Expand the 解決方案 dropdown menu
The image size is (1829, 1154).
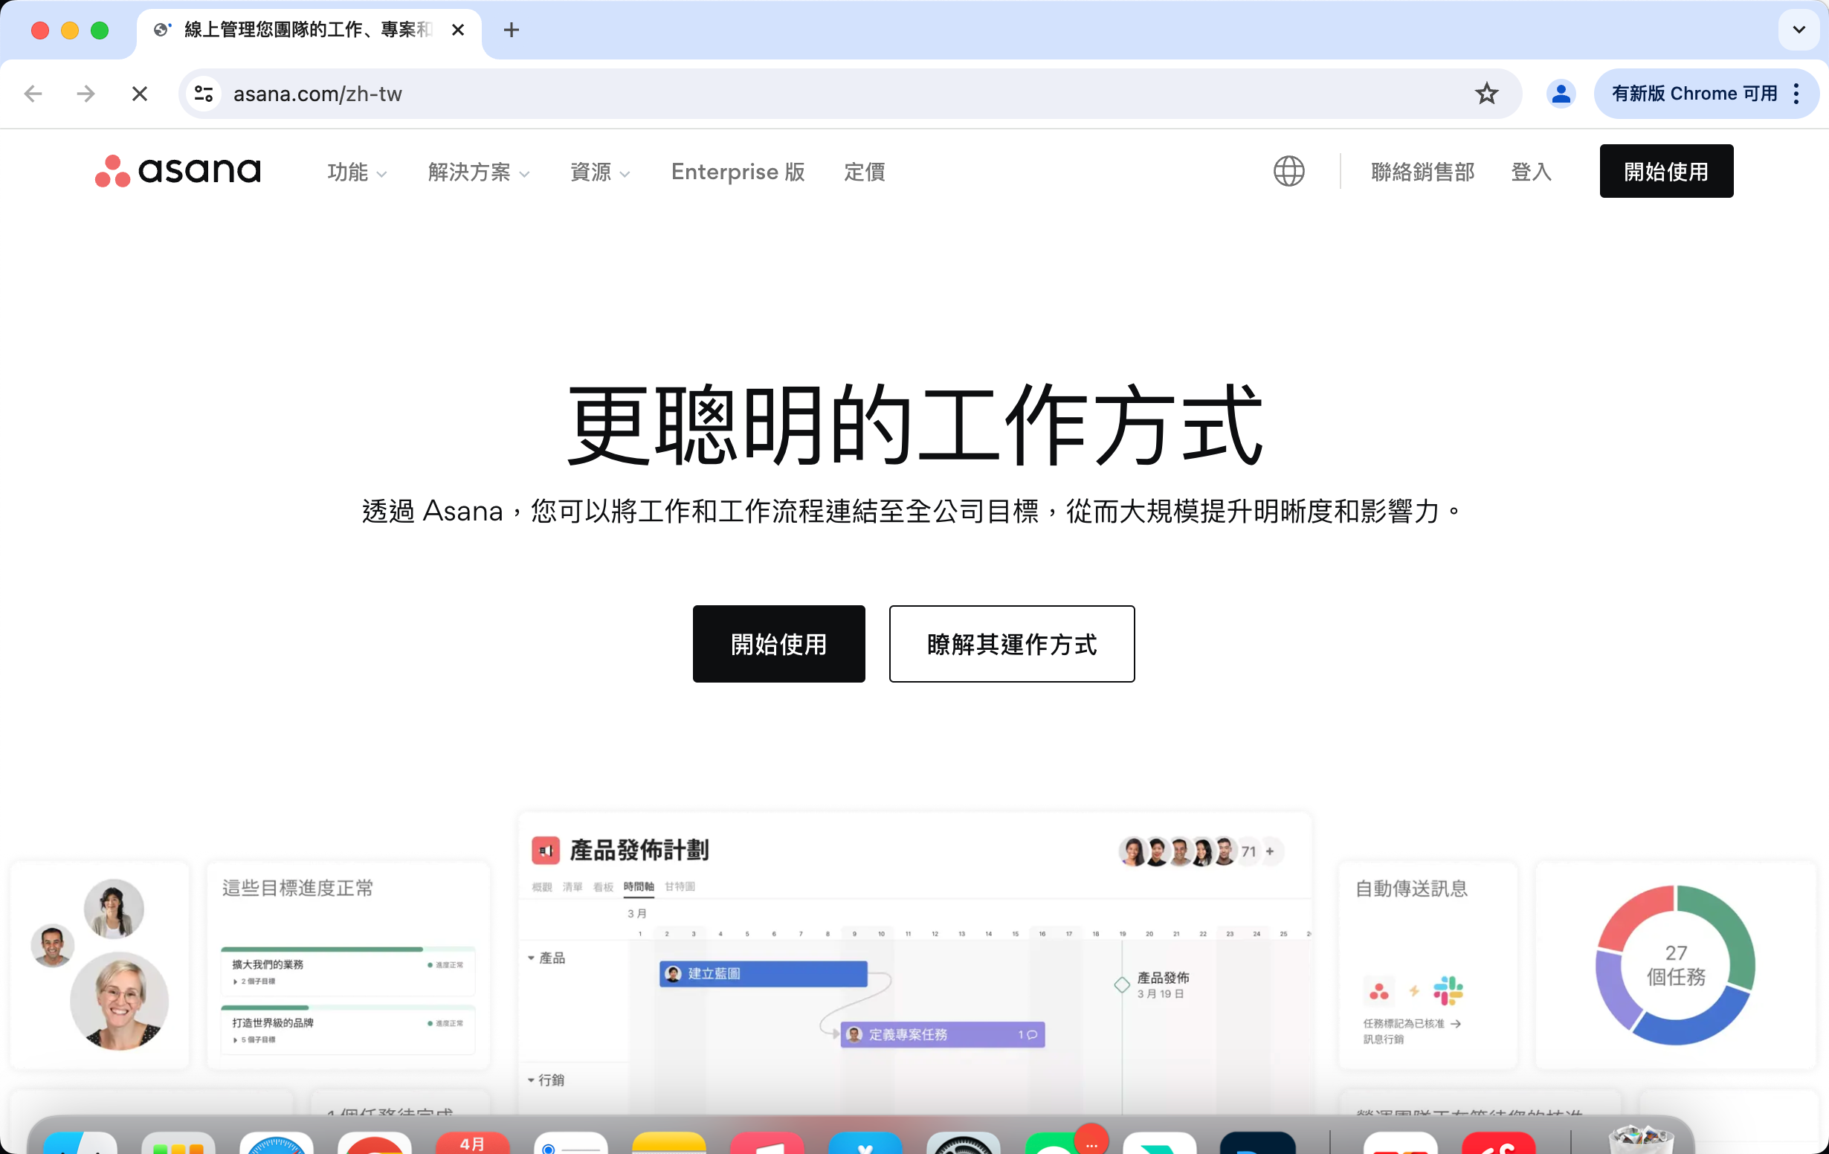coord(479,172)
